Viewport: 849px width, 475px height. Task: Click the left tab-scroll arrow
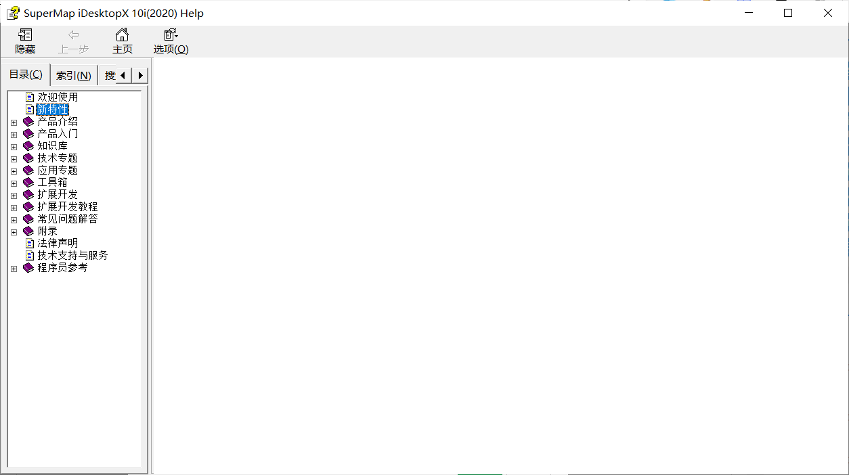pyautogui.click(x=123, y=75)
